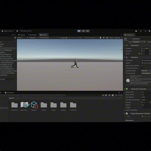Edit Rotation X value field
The width and height of the screenshot is (151, 151).
click(x=146, y=51)
